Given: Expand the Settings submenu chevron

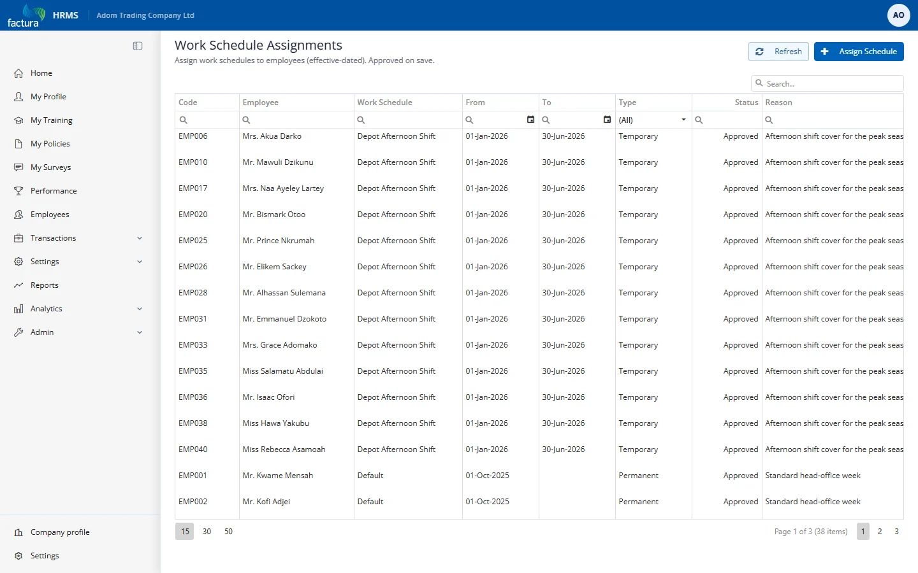Looking at the screenshot, I should [x=140, y=262].
